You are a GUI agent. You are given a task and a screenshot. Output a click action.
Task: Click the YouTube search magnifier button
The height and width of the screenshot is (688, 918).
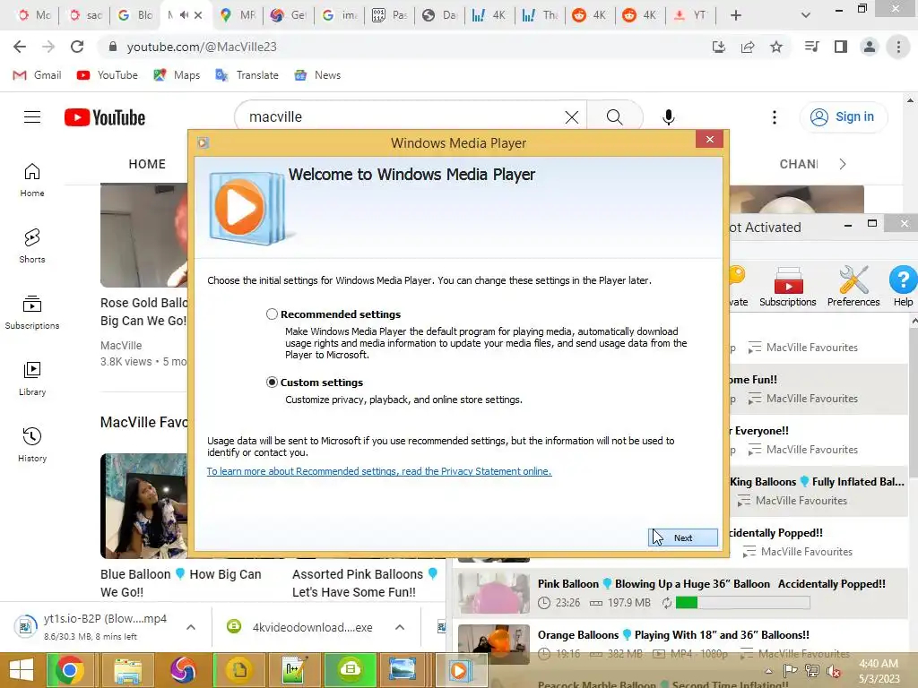[614, 117]
